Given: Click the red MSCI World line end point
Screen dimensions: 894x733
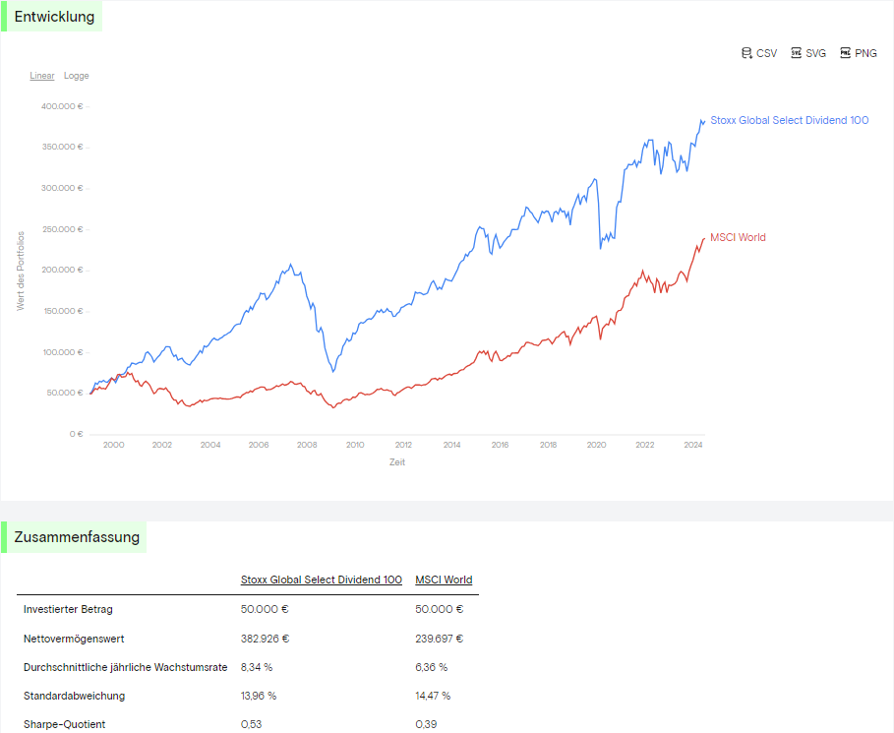Looking at the screenshot, I should click(704, 239).
